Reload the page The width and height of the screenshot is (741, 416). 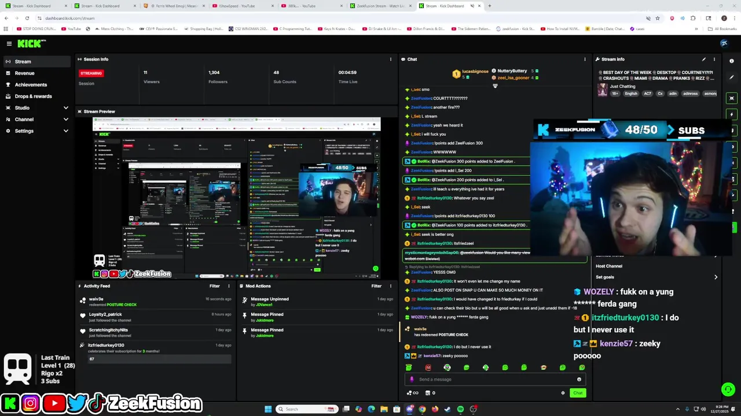point(27,18)
